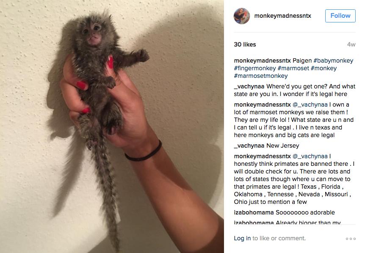Open the monkeymadnessntx profile avatar
The height and width of the screenshot is (253, 365).
coord(242,16)
